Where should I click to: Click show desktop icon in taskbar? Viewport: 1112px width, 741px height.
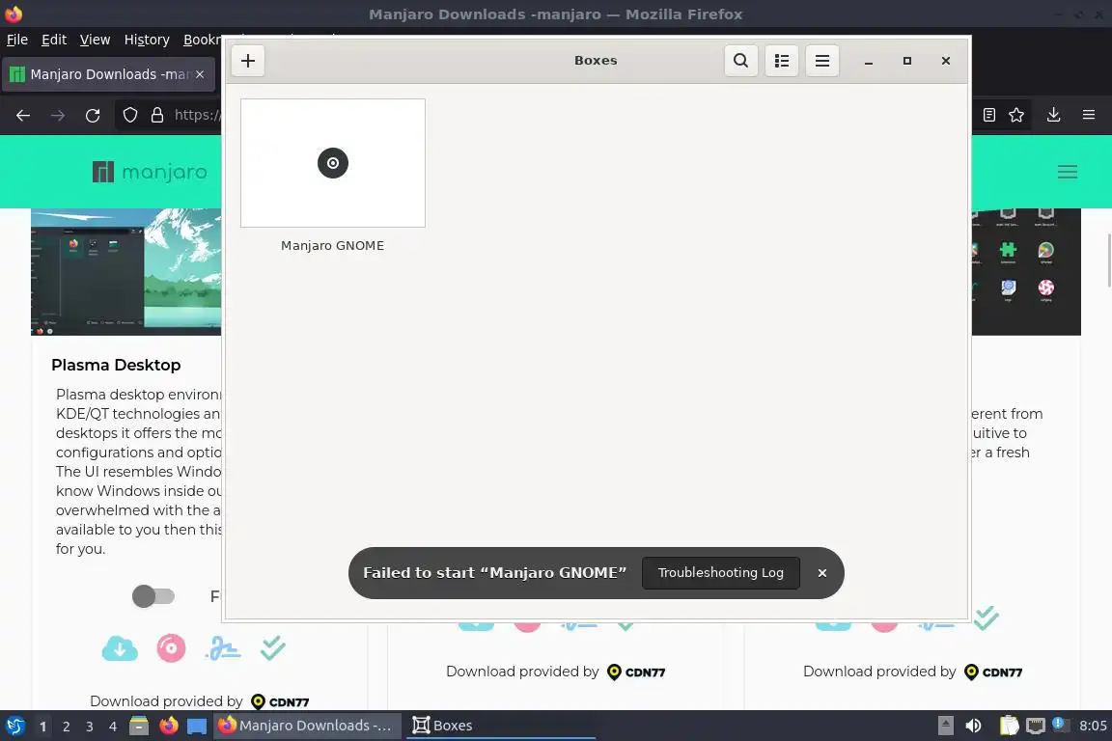pos(197,727)
